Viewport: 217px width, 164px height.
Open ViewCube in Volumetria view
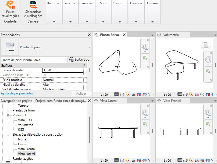click(x=206, y=46)
